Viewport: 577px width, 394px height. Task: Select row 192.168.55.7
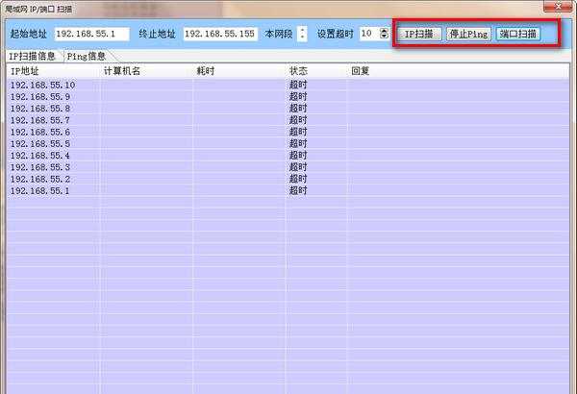coord(288,120)
